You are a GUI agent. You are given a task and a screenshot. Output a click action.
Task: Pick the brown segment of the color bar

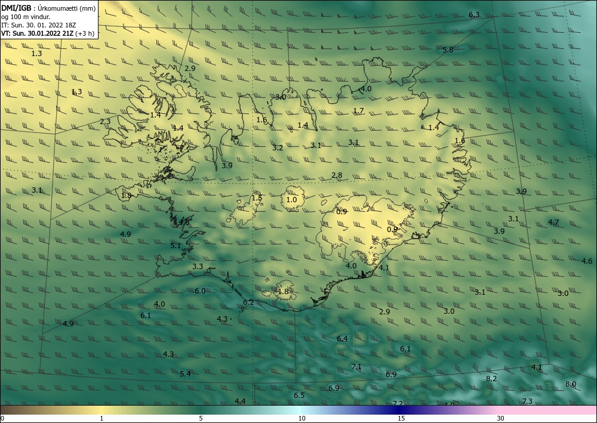tap(16, 410)
